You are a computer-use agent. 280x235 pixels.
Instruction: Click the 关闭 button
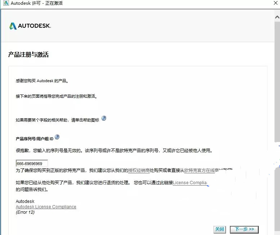point(220,229)
